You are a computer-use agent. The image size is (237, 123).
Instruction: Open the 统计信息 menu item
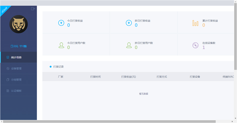18,57
